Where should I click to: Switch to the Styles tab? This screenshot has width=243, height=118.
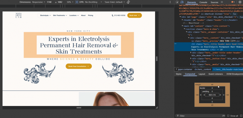[178, 74]
